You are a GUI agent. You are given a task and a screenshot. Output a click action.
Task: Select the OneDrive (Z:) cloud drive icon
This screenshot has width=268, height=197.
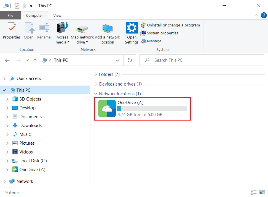[x=107, y=108]
